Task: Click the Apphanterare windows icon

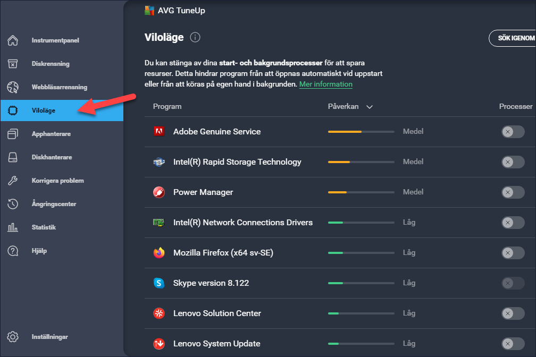Action: pos(13,134)
